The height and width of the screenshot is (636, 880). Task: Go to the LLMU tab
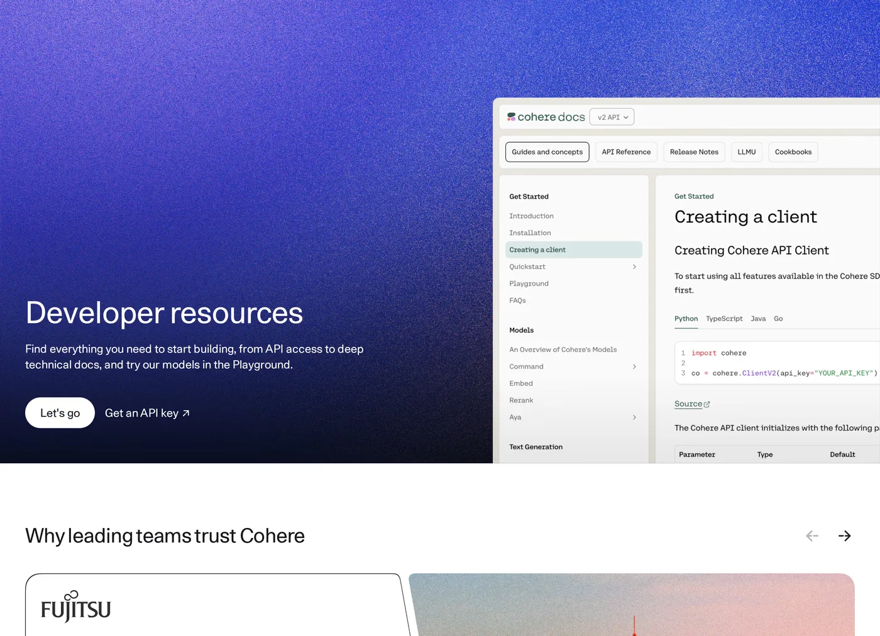point(747,152)
